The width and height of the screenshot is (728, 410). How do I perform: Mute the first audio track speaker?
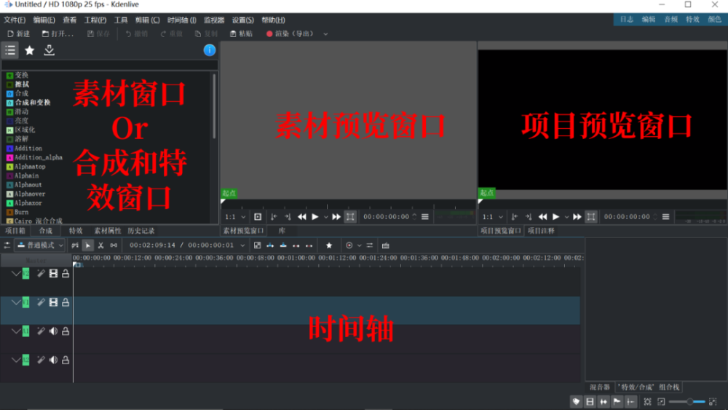coord(53,331)
